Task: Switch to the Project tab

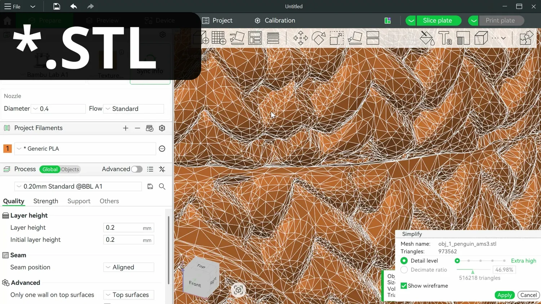Action: coord(217,21)
